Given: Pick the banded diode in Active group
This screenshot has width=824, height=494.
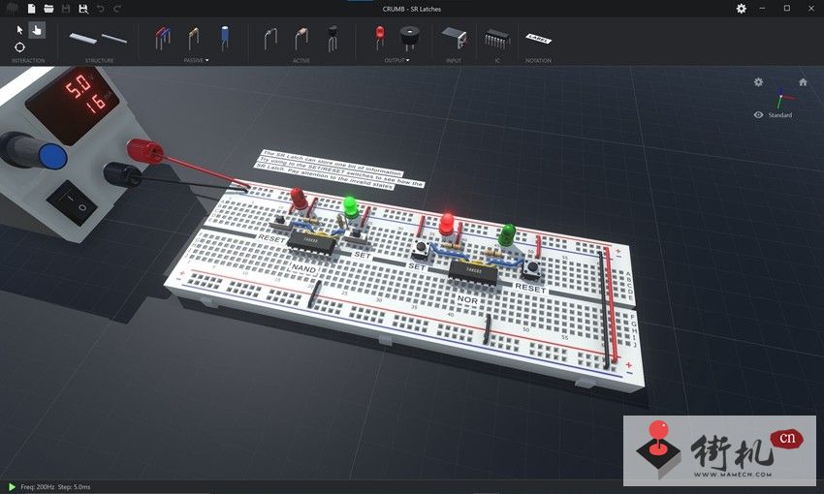Looking at the screenshot, I should click(x=301, y=40).
